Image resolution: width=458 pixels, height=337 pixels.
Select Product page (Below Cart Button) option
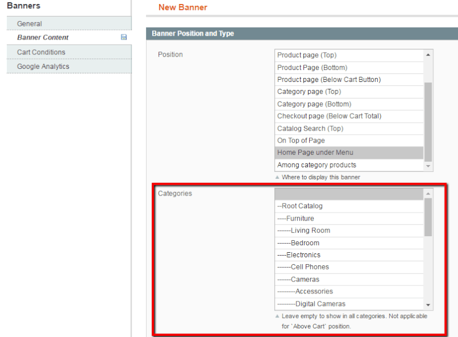[329, 80]
